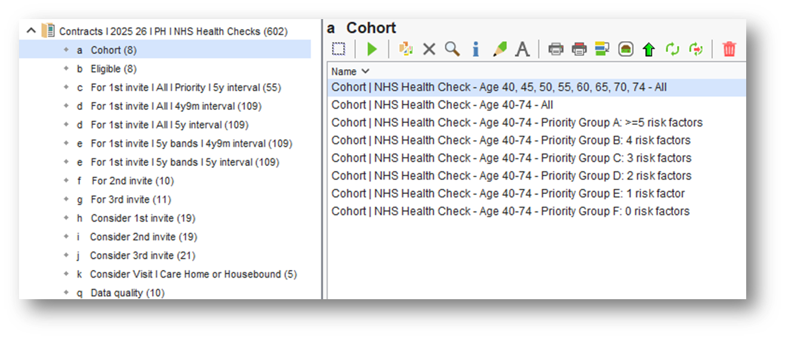
Task: Click the green pencil edit icon
Action: [500, 49]
